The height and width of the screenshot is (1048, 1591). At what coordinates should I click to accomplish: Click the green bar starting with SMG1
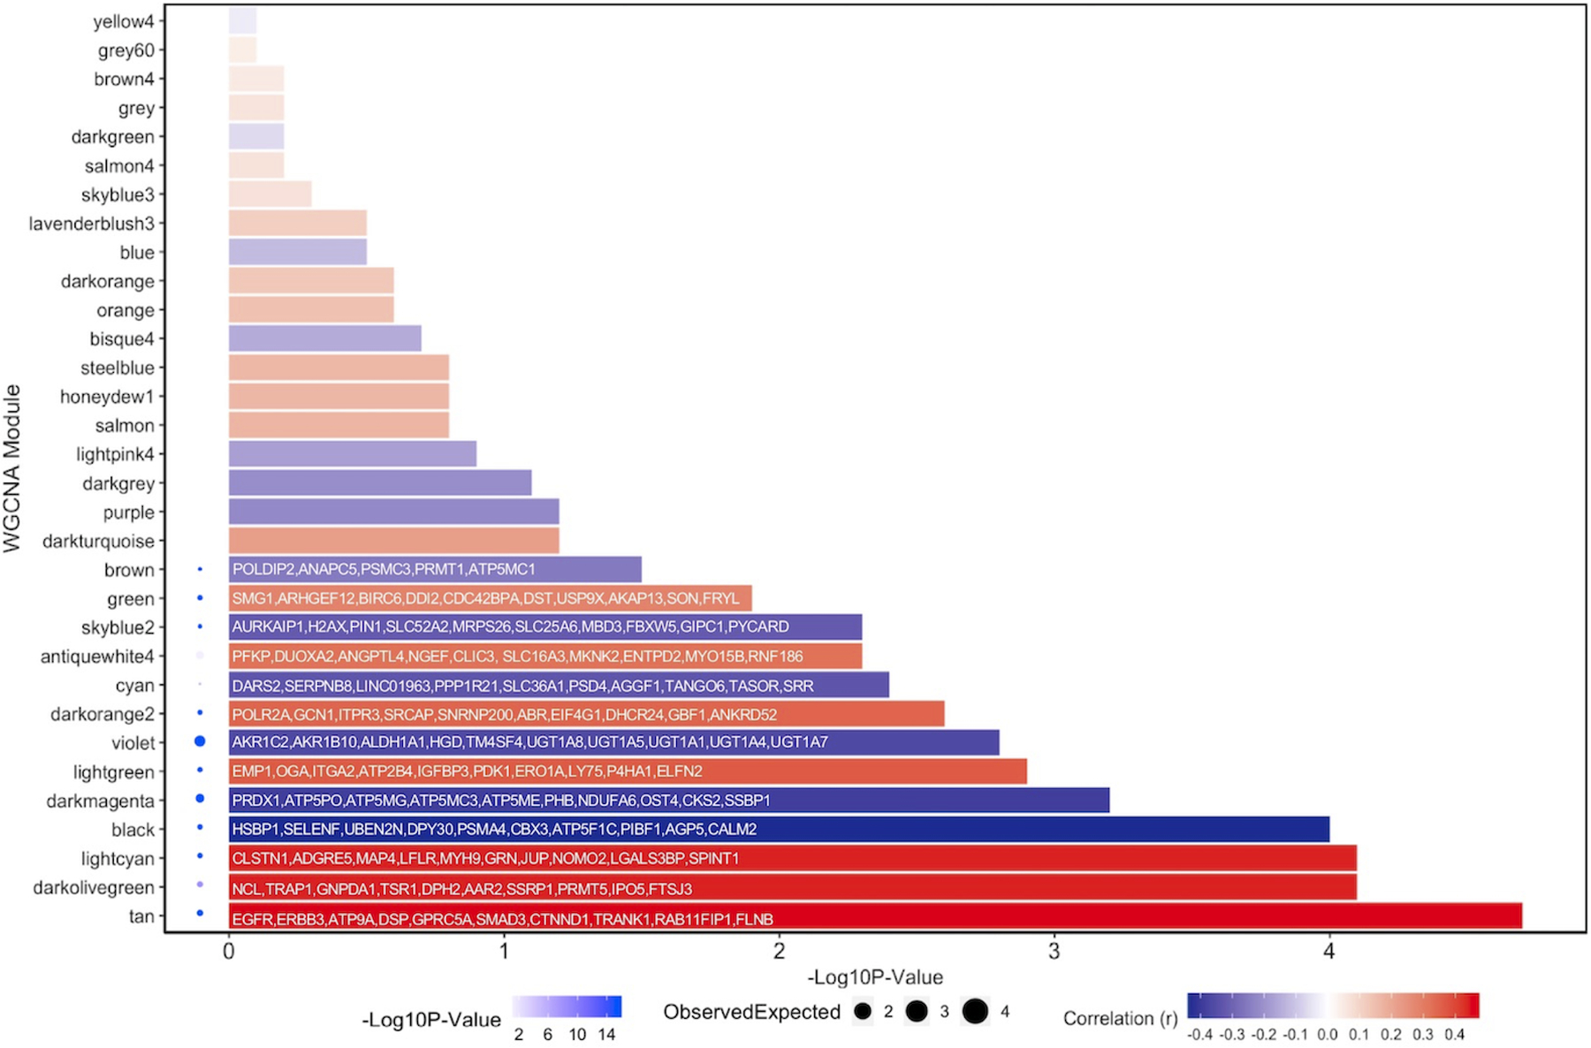[x=491, y=598]
